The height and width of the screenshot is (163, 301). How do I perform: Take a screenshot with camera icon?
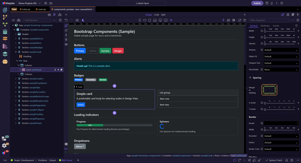[x=77, y=20]
